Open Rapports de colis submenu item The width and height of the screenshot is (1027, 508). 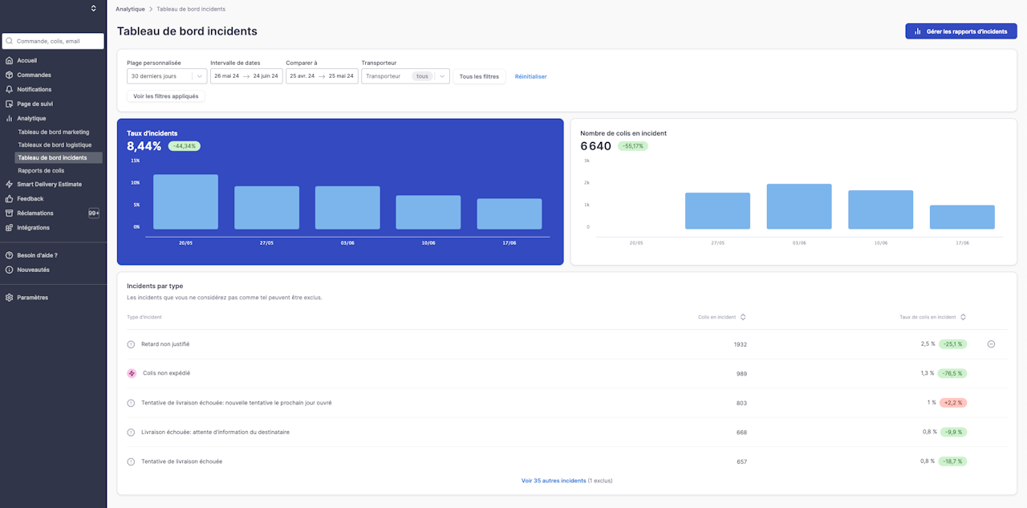pos(41,171)
